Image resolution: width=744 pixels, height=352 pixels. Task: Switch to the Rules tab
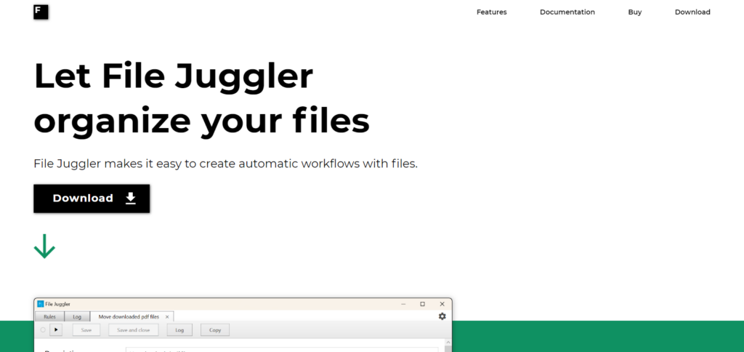coord(49,317)
